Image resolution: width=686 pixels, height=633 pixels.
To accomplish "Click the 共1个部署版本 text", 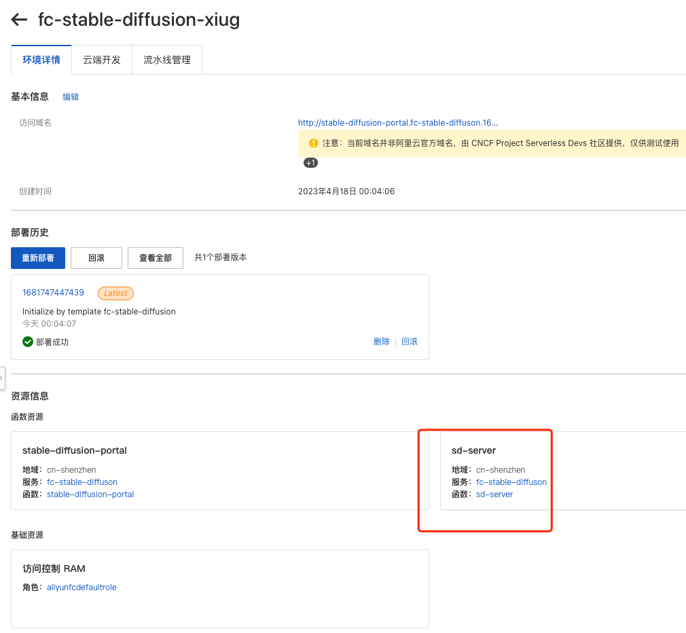I will [x=221, y=257].
